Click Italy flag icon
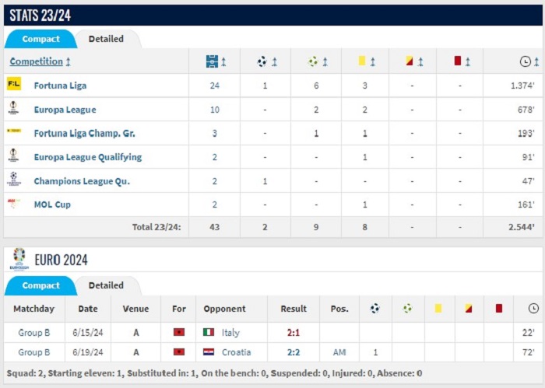545x388 pixels. point(209,332)
